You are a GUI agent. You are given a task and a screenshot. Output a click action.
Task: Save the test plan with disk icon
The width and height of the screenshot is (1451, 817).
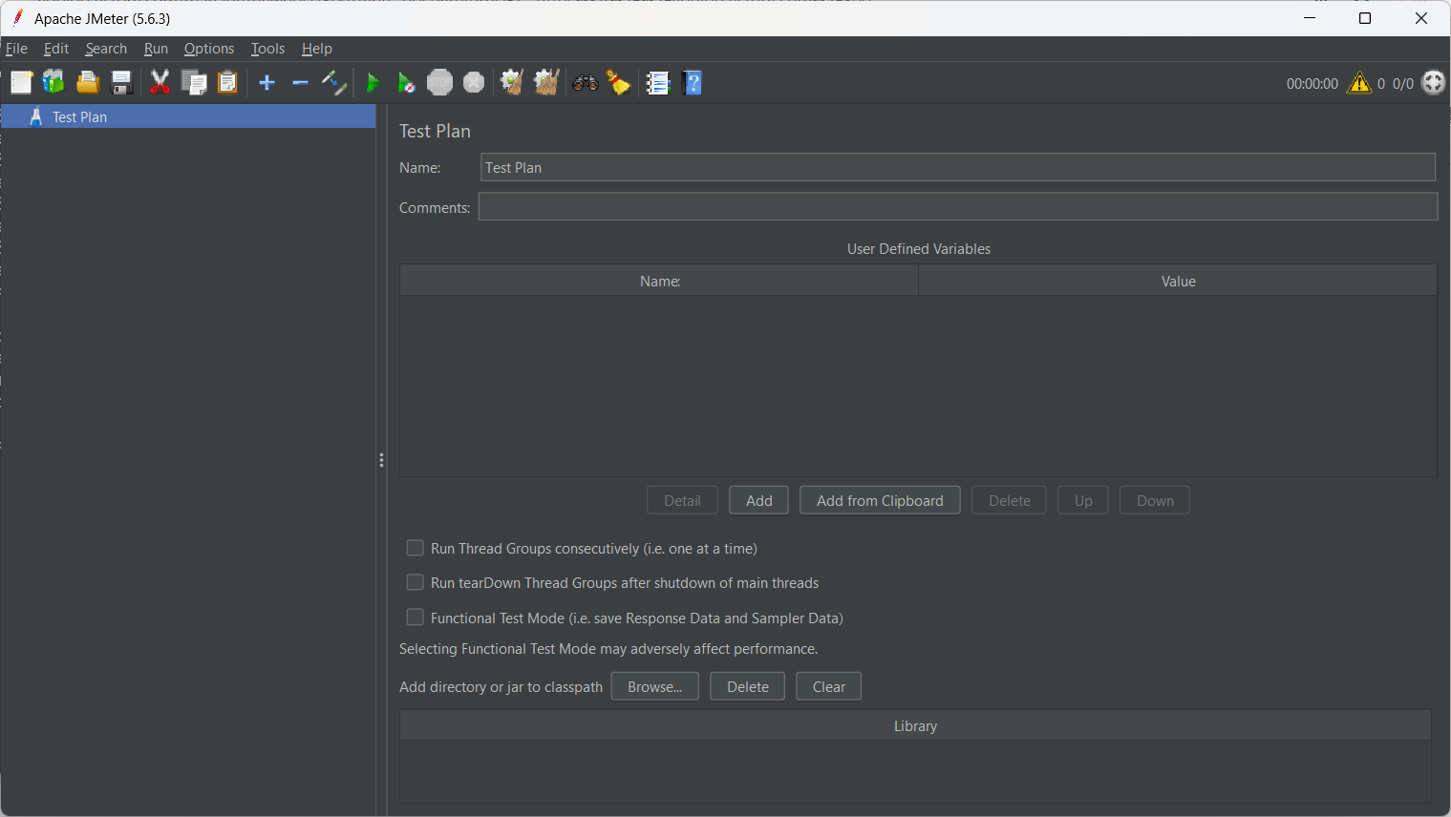pos(121,83)
